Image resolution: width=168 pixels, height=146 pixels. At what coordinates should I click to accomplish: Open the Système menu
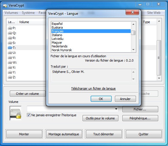click(28, 13)
